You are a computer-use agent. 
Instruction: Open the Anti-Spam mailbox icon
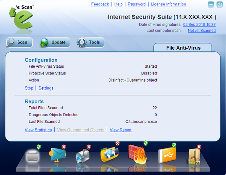tap(83, 156)
